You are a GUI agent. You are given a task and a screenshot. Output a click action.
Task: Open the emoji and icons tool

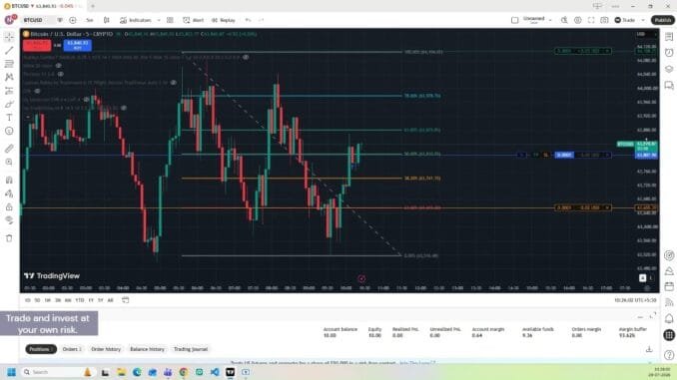tap(9, 131)
